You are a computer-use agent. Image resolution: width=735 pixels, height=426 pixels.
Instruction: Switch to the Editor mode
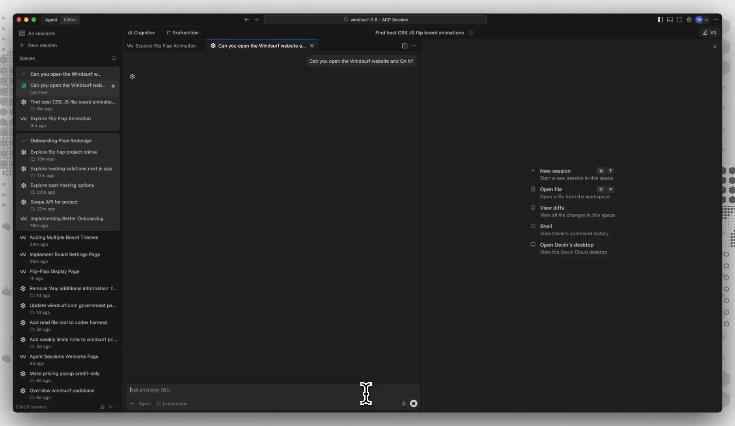[70, 20]
